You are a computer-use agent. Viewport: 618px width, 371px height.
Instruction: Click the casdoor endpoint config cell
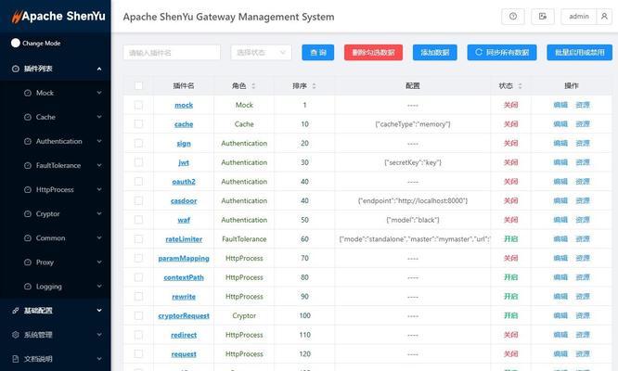point(413,201)
